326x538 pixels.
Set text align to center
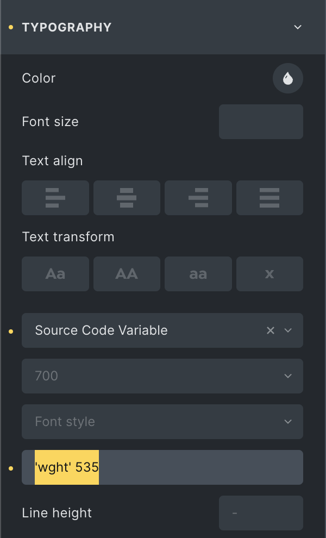pyautogui.click(x=127, y=198)
